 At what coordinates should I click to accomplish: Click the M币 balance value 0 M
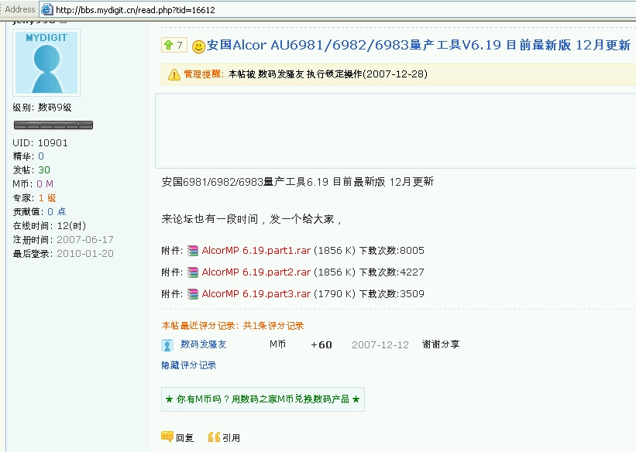tap(45, 183)
